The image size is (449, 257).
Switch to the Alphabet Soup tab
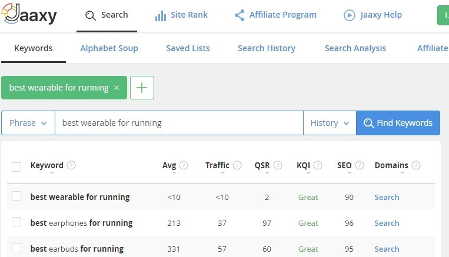click(x=109, y=48)
